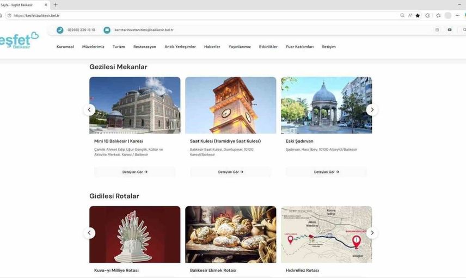The image size is (466, 278).
Task: Click the Mini 10 Balıkesir building photo
Action: tap(135, 105)
